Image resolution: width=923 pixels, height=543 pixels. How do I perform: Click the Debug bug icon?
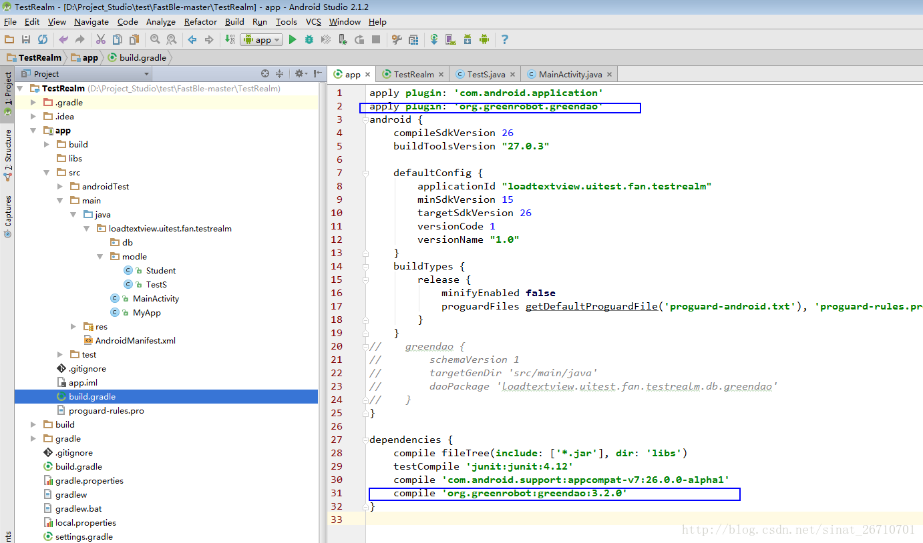pos(309,40)
